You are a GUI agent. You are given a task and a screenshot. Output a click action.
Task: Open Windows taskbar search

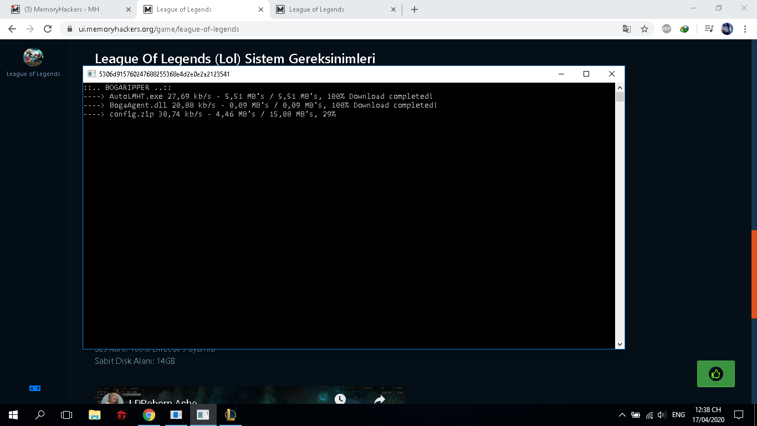tap(40, 414)
